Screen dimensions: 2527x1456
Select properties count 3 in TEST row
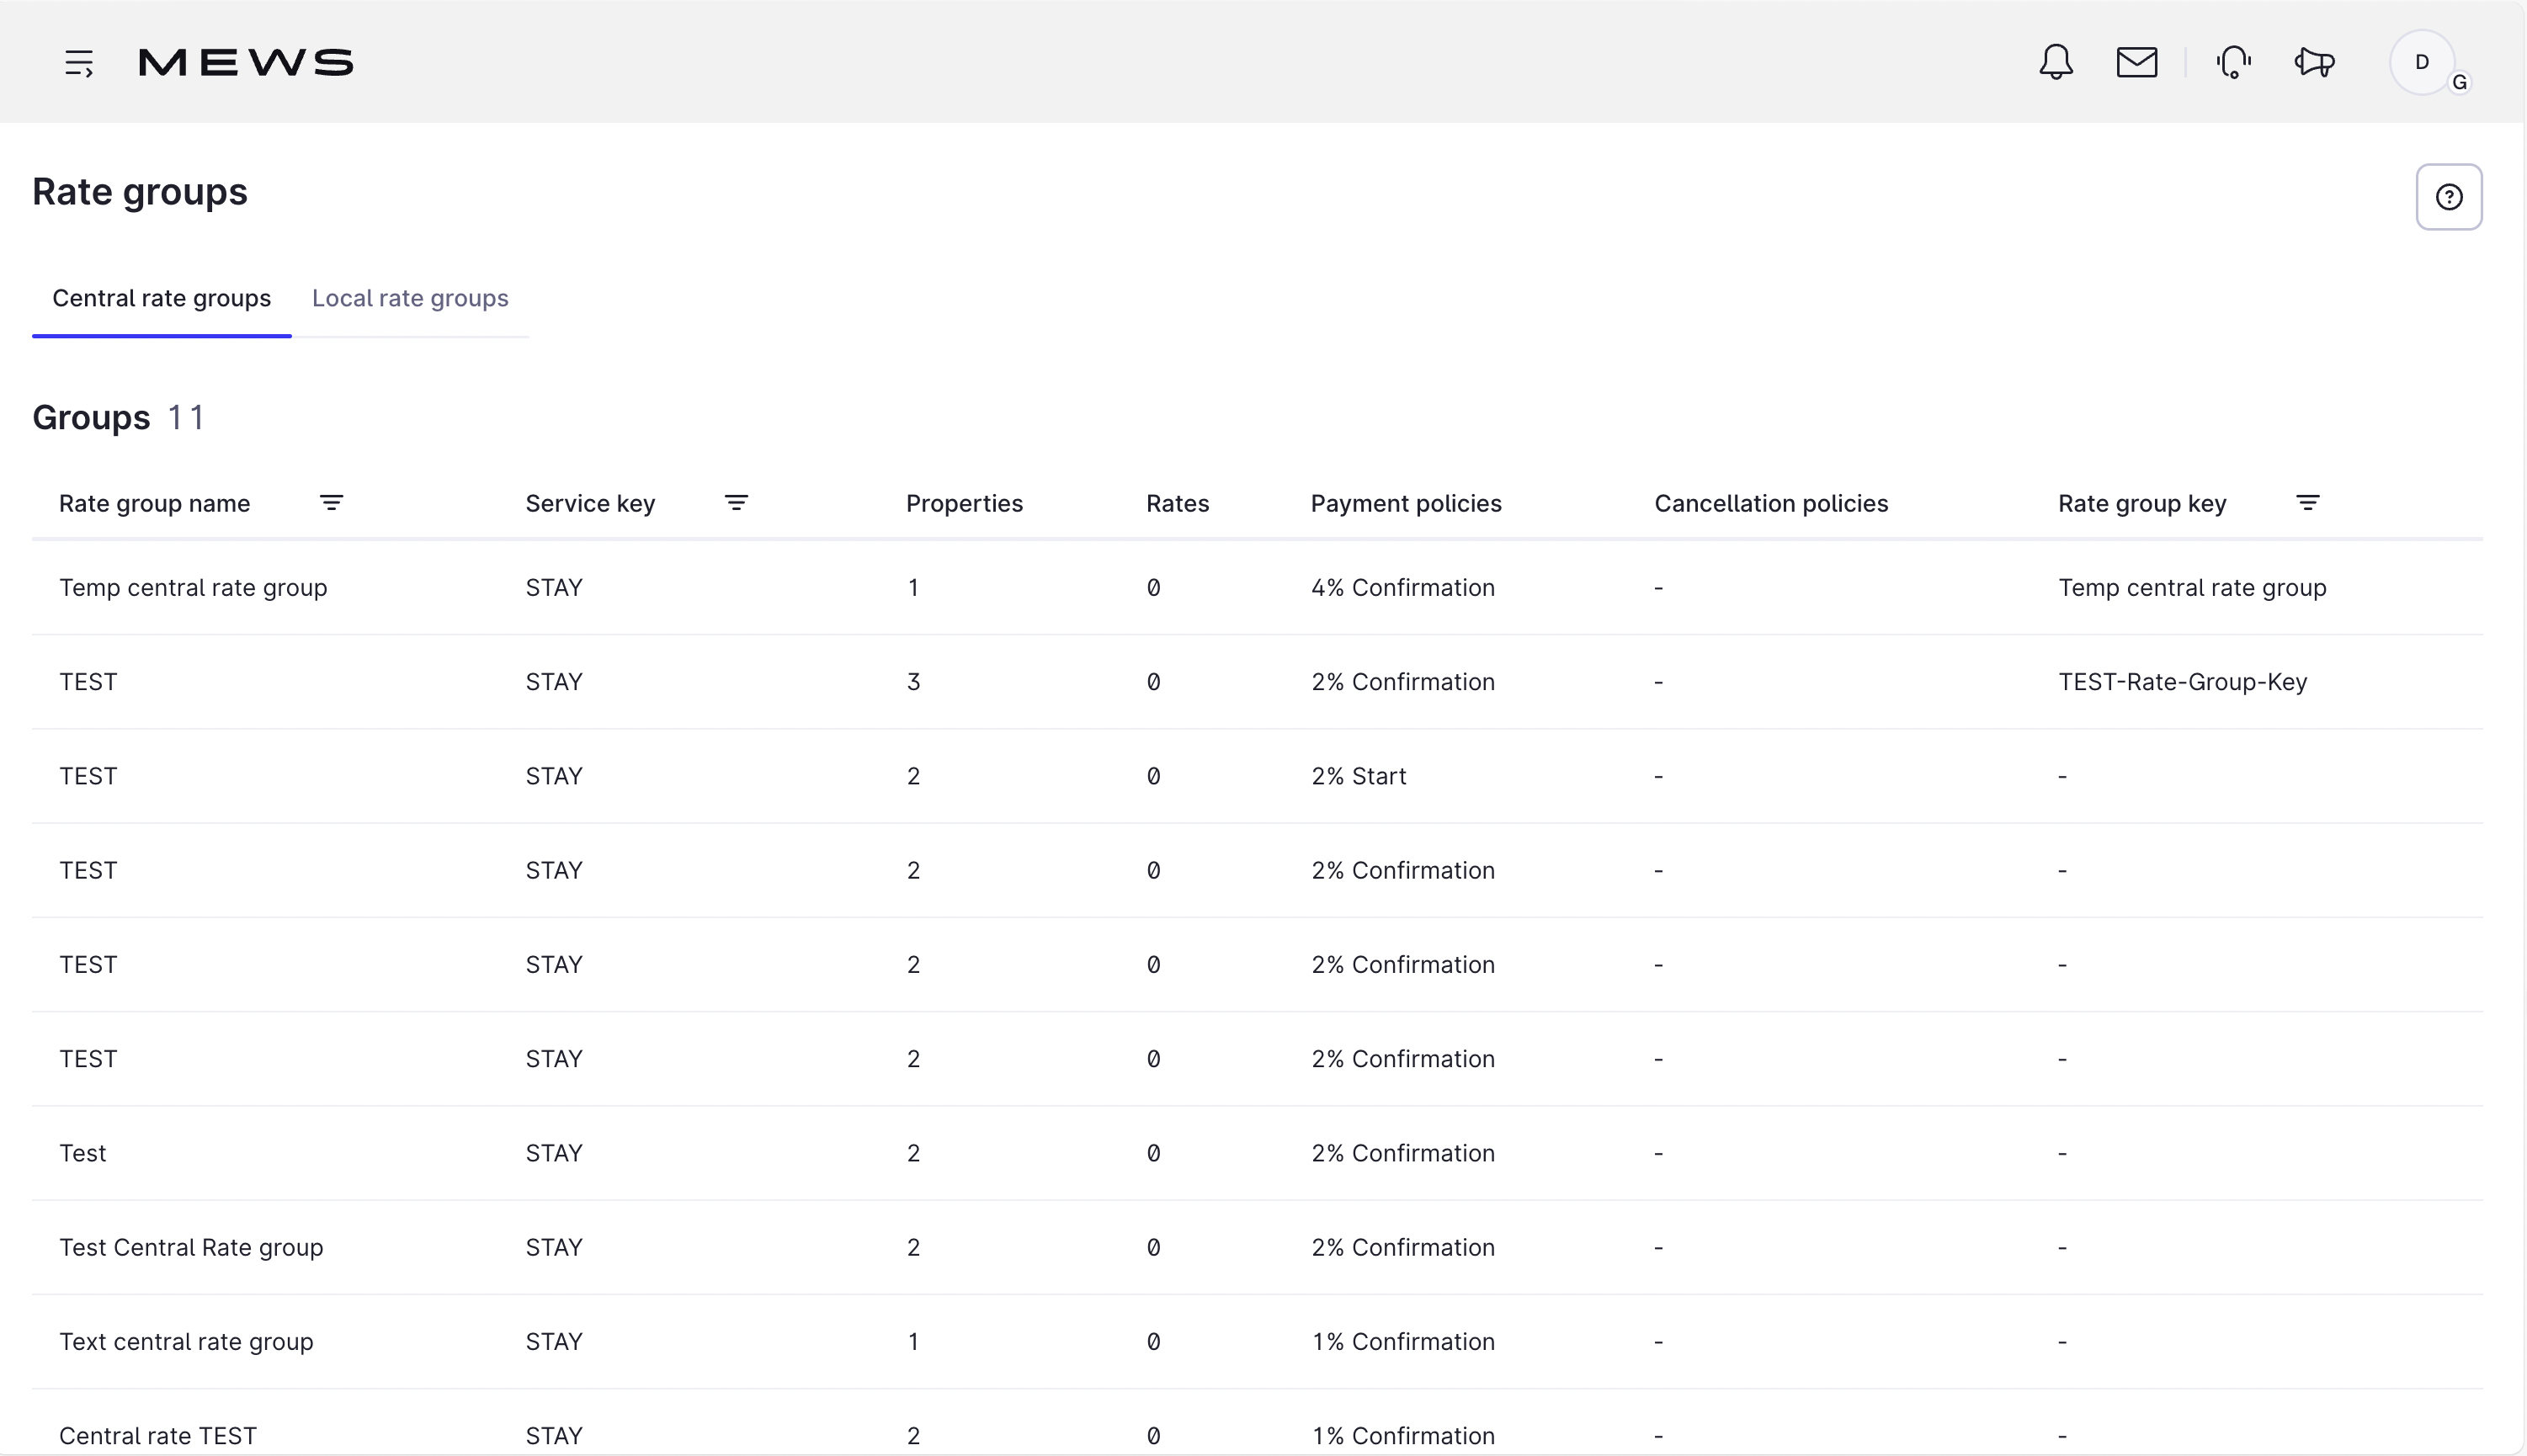pos(913,682)
